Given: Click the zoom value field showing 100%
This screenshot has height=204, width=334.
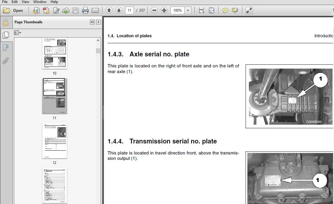Looking at the screenshot, I should point(177,10).
